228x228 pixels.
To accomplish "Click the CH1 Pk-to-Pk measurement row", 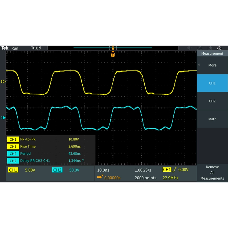I will tap(51, 139).
